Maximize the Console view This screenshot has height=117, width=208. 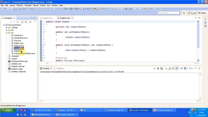pos(199,68)
